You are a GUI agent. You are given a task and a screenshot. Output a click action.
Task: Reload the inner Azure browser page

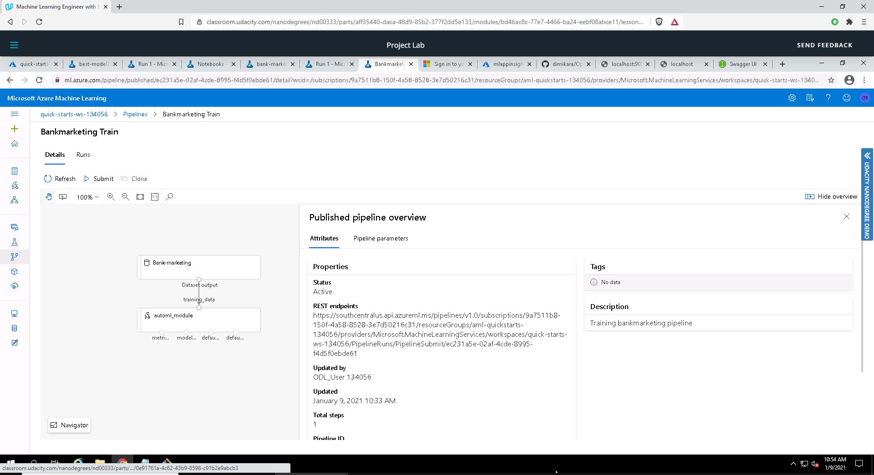39,80
